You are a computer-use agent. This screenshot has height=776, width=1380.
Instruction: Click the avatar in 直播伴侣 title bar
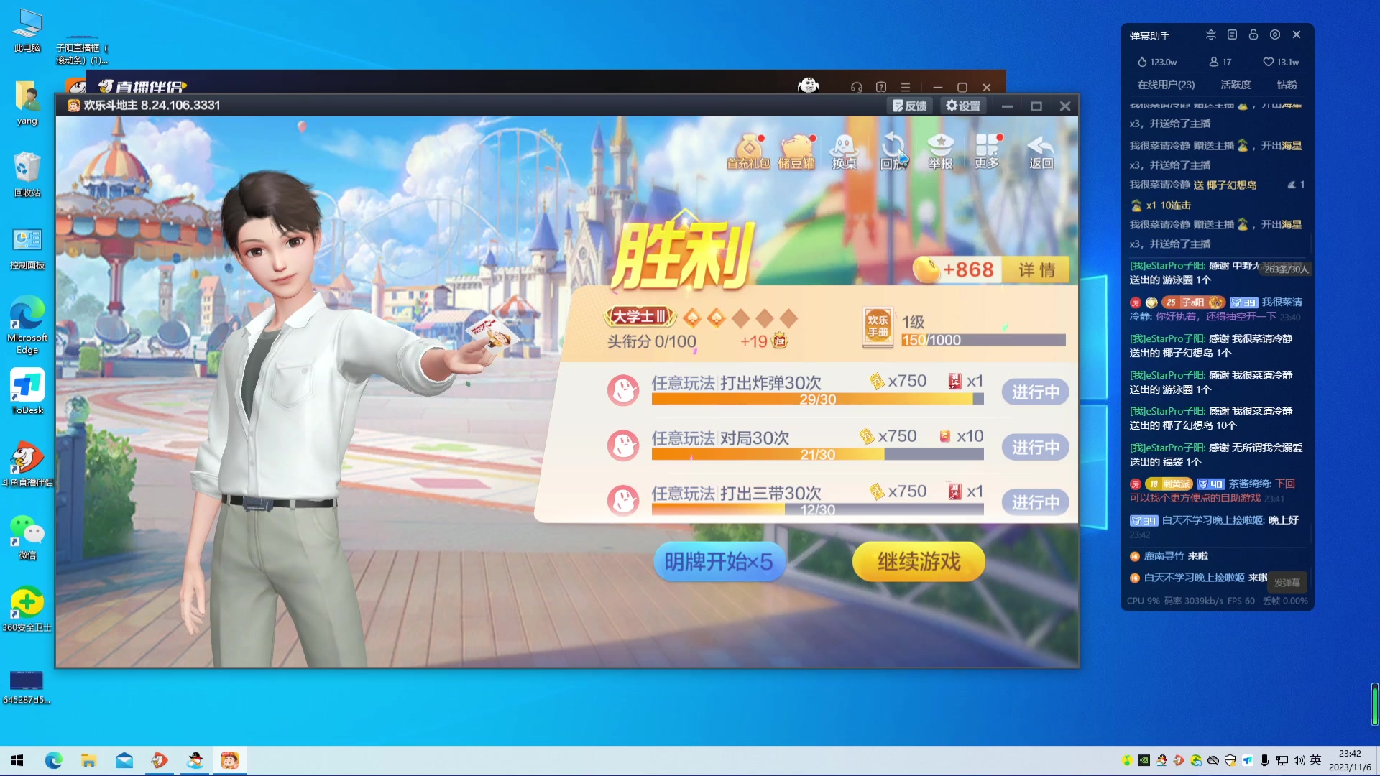point(809,86)
